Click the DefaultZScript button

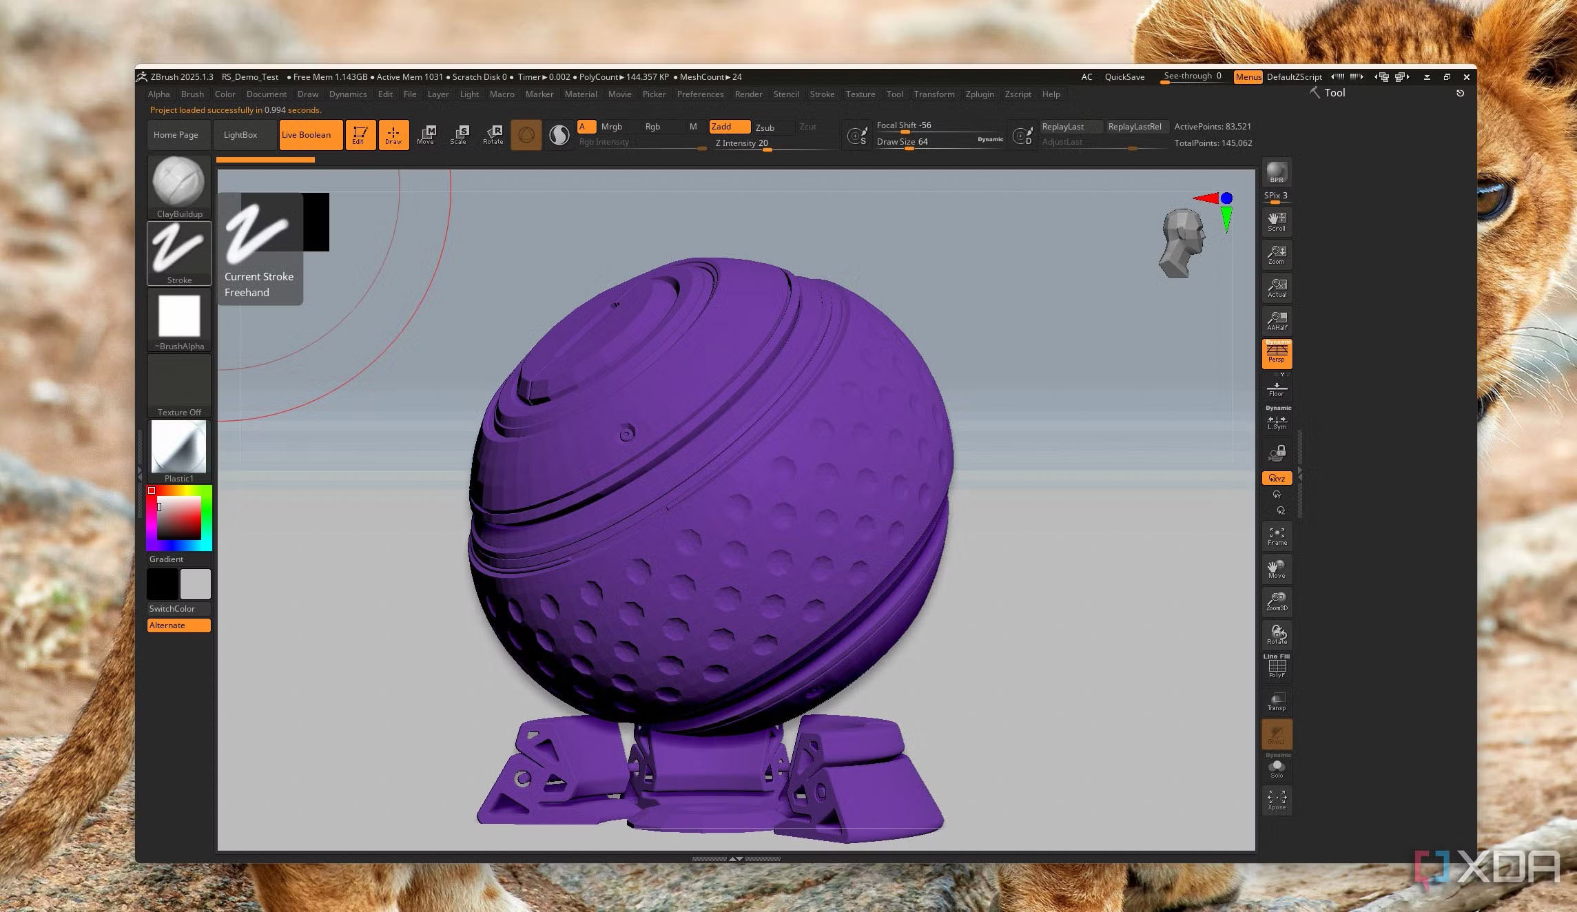pos(1295,77)
